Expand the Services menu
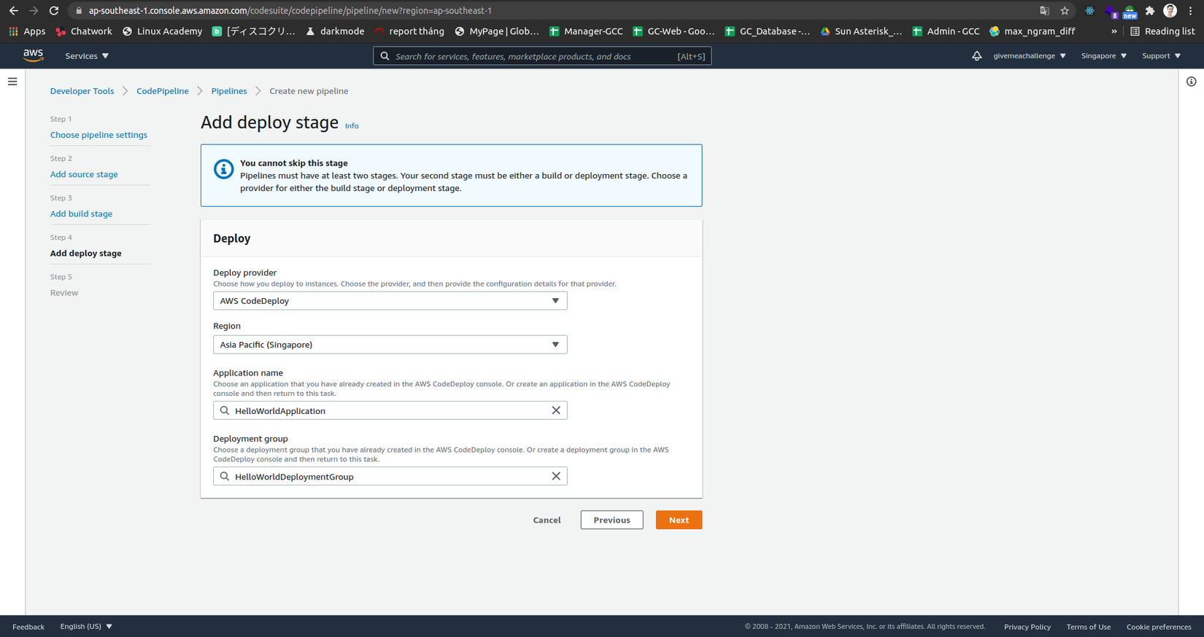The height and width of the screenshot is (637, 1204). coord(87,56)
